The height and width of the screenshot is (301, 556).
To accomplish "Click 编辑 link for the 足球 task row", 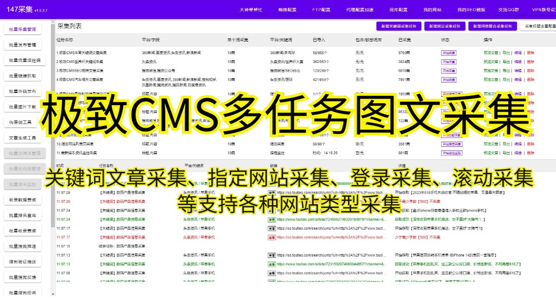I will coord(518,79).
